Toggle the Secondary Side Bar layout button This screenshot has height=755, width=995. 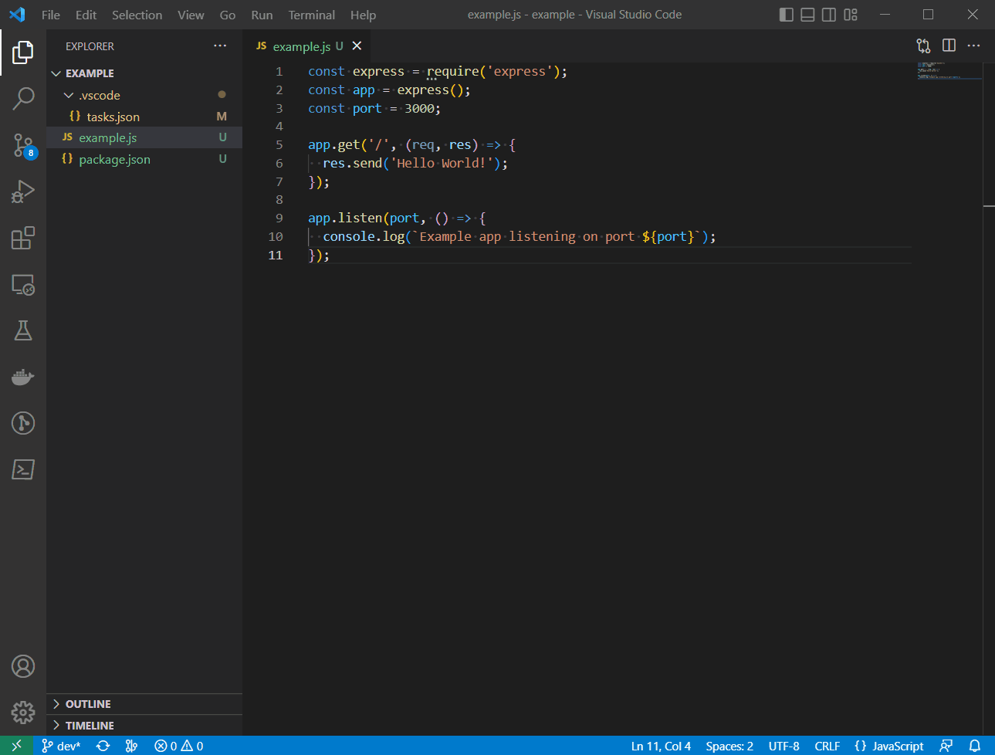[828, 15]
